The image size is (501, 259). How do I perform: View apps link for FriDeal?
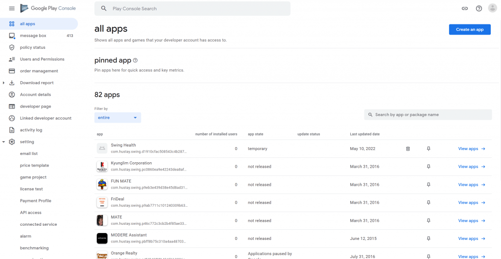(472, 202)
